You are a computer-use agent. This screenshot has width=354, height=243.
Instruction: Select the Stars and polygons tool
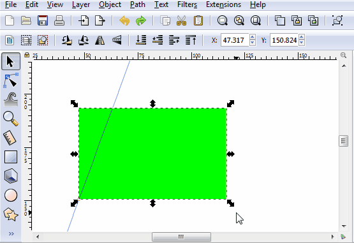click(11, 214)
